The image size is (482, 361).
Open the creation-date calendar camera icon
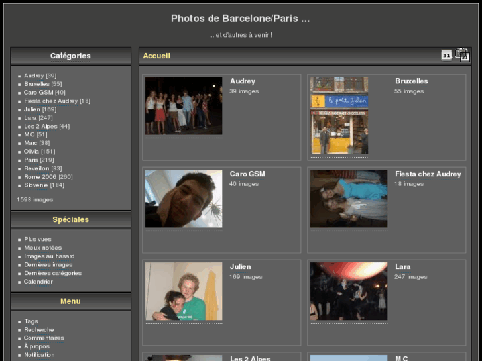click(x=462, y=55)
